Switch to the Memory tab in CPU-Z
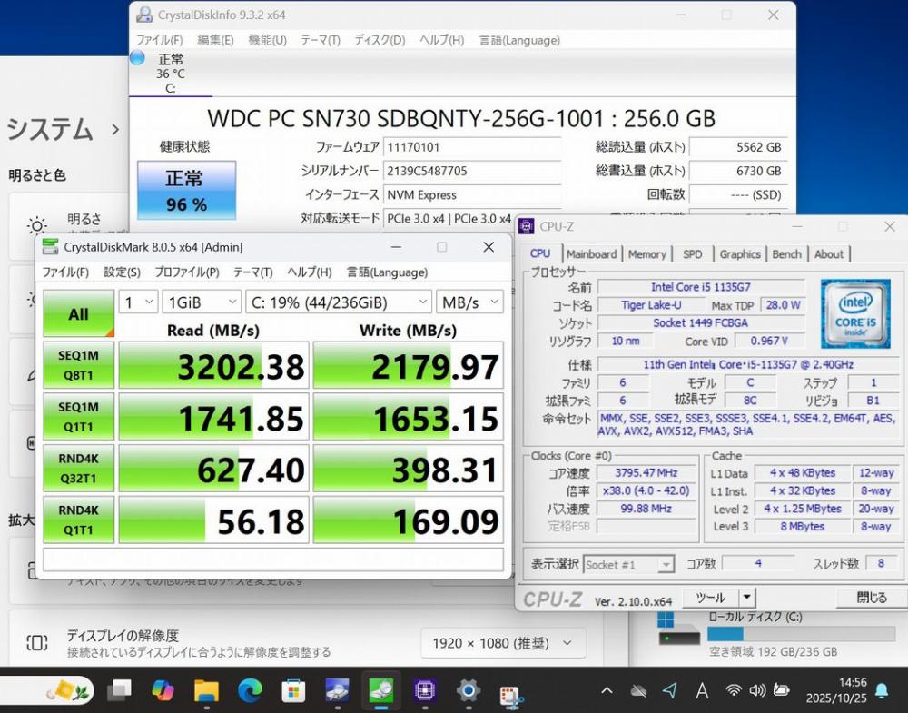The width and height of the screenshot is (908, 713). [x=646, y=253]
